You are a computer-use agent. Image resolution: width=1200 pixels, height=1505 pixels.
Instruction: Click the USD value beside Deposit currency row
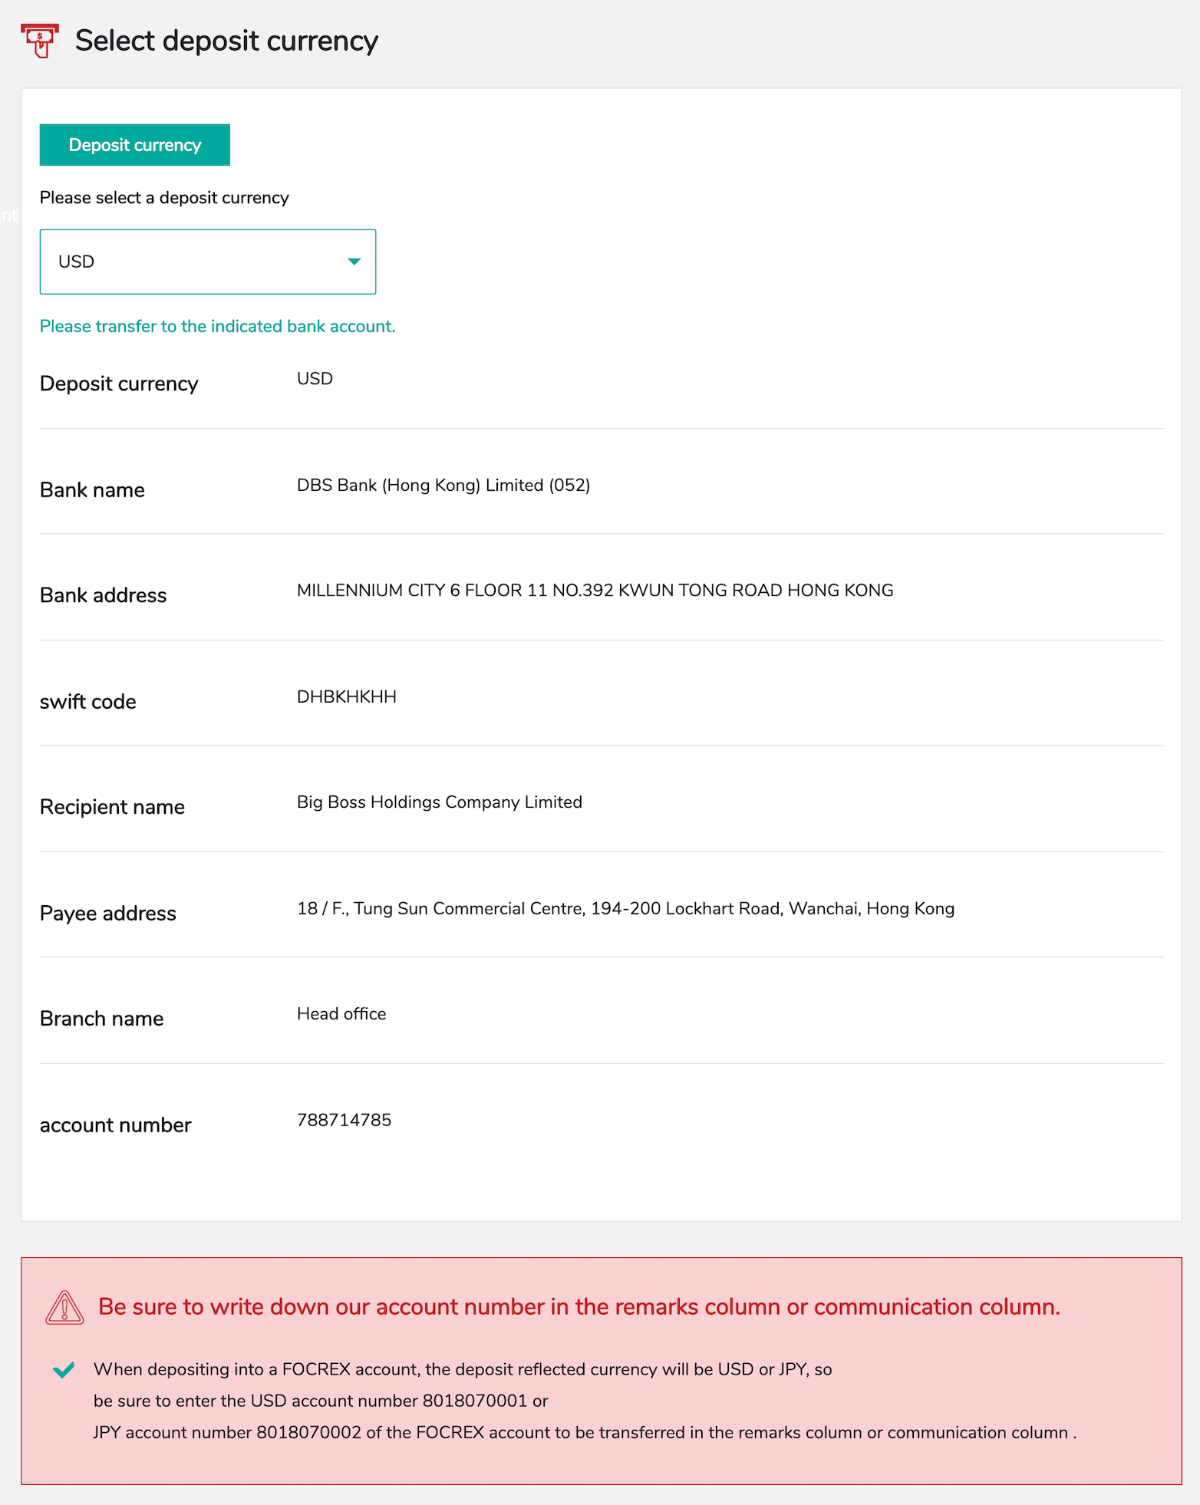[x=315, y=378]
